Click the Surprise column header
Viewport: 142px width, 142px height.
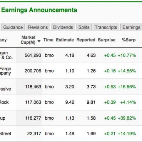pos(106,40)
